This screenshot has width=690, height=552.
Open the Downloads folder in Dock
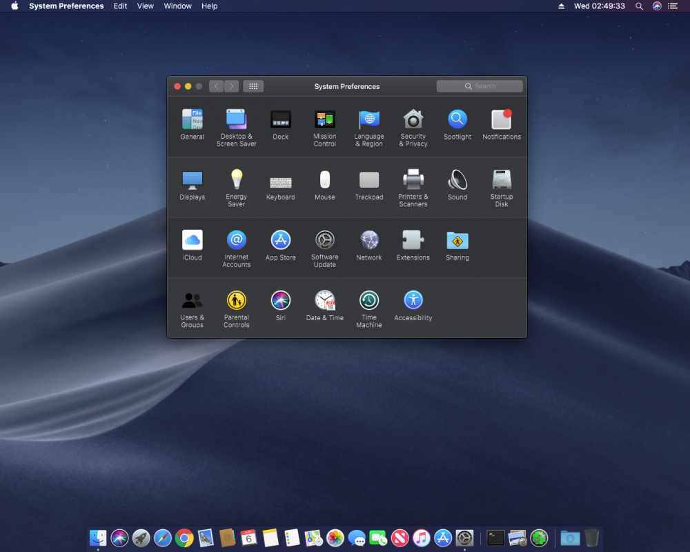click(x=570, y=538)
